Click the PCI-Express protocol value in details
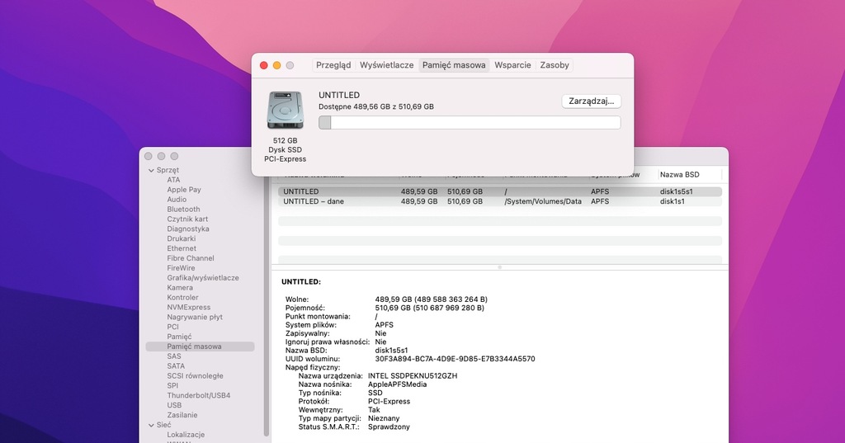The width and height of the screenshot is (845, 443). pos(389,402)
